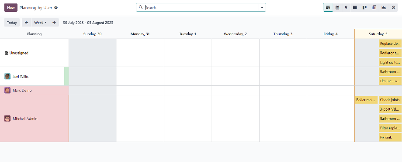Open the Fix sink task pill

coord(390,137)
